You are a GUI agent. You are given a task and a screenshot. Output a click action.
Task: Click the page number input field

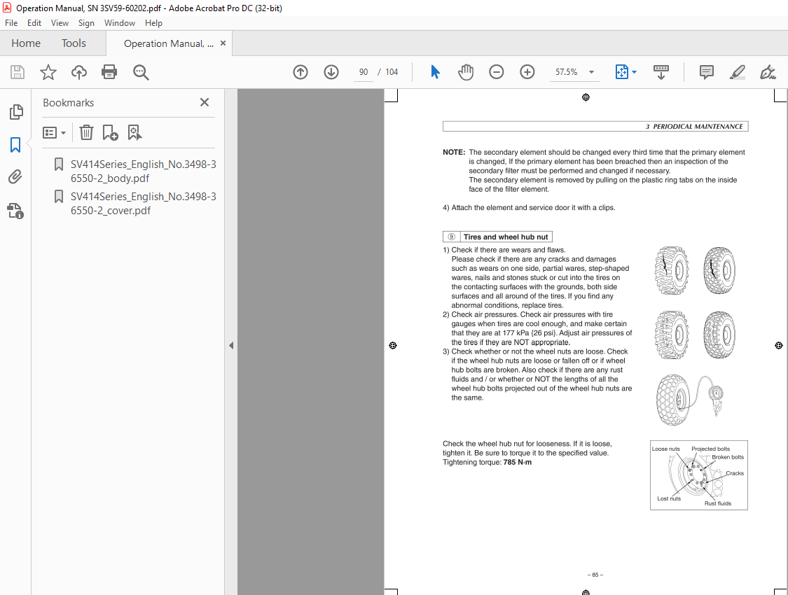(x=364, y=72)
